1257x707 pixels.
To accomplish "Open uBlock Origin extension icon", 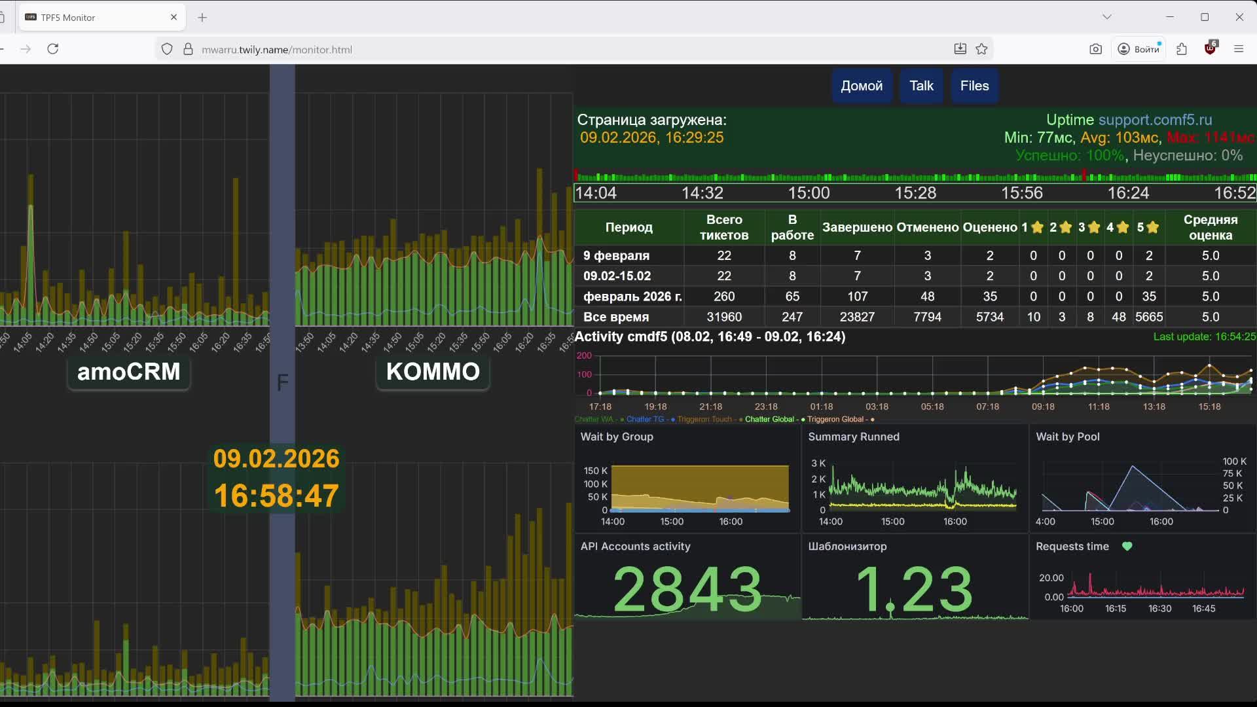I will coord(1210,49).
